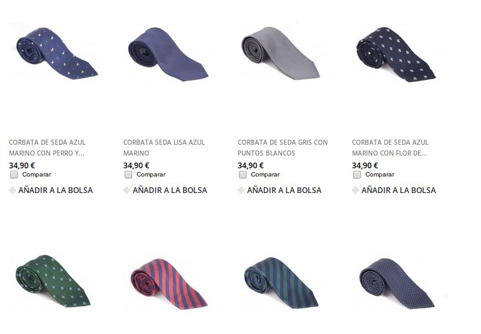Check Comparar for grey silk tie
481x334 pixels.
243,175
